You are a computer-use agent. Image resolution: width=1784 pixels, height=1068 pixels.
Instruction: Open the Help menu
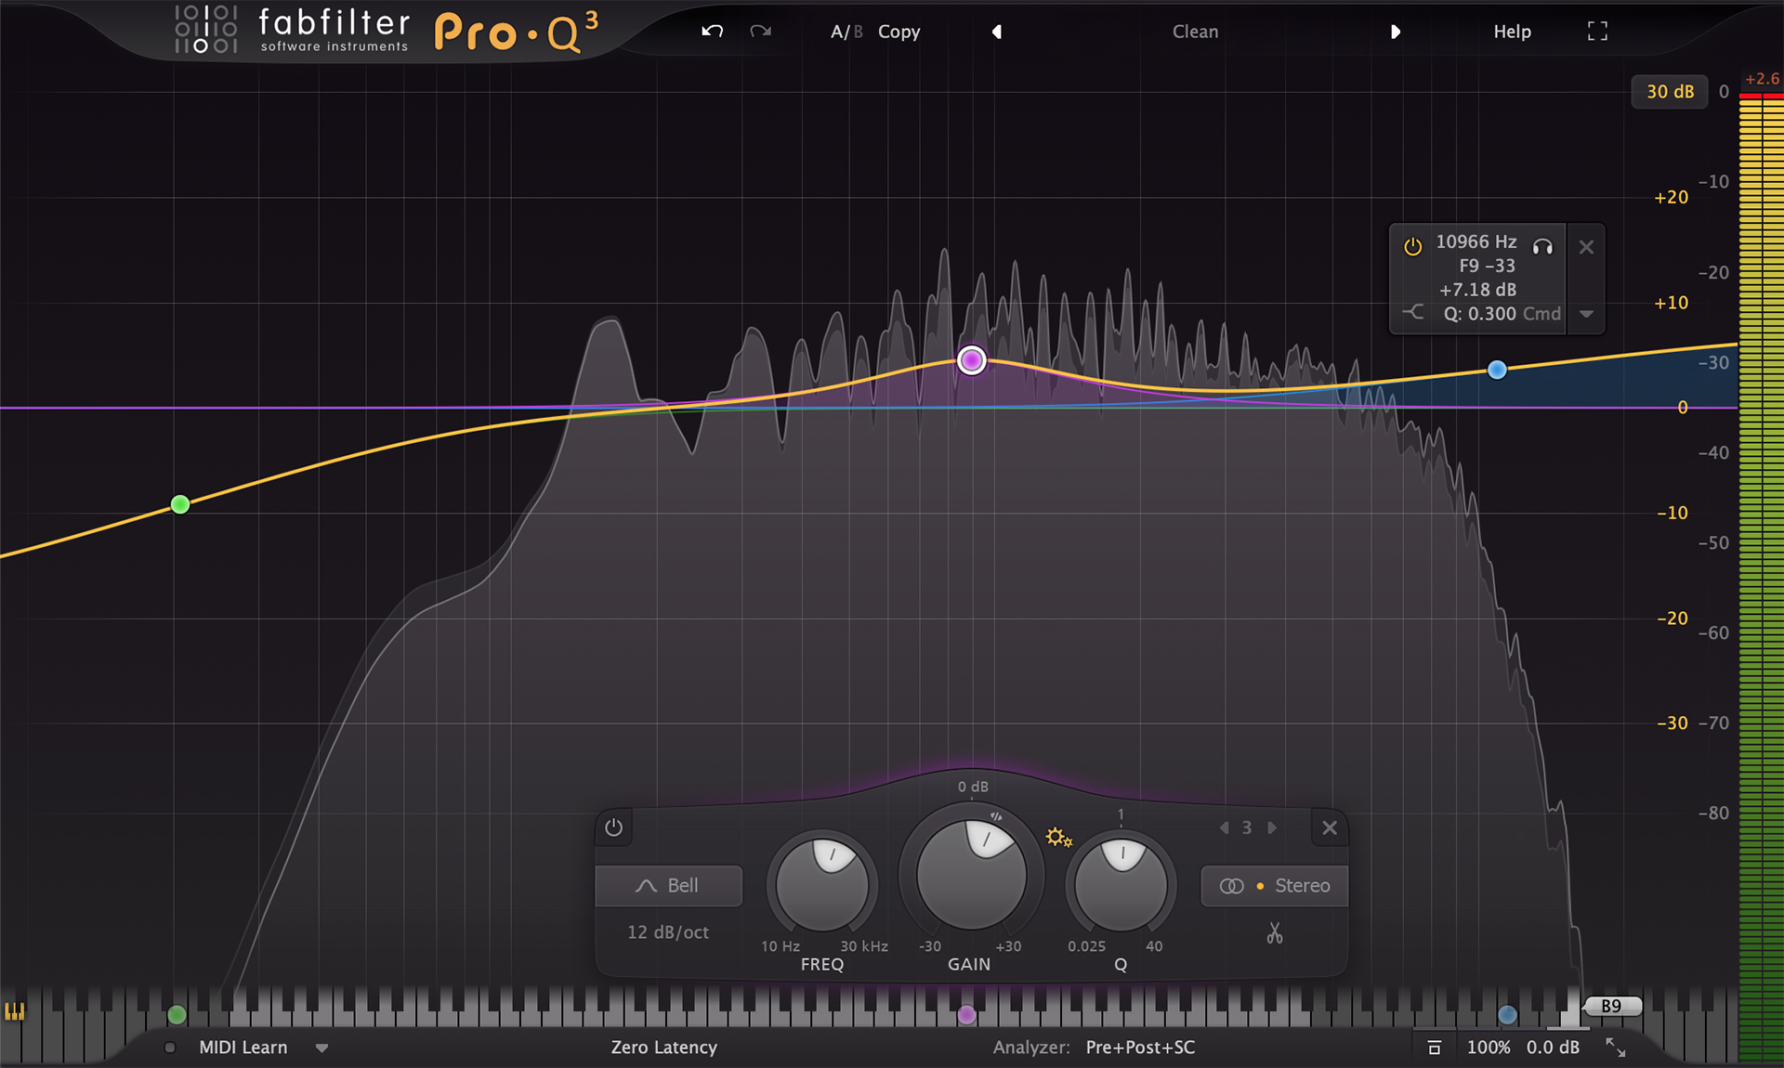pyautogui.click(x=1512, y=32)
